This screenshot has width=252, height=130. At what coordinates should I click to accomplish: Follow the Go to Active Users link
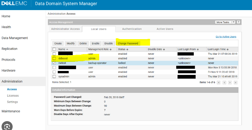point(226,37)
